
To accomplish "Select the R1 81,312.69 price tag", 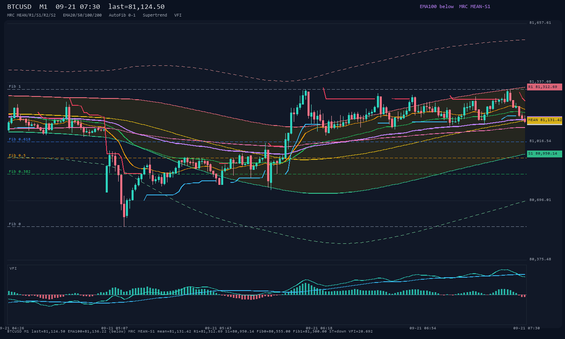I will tap(544, 87).
